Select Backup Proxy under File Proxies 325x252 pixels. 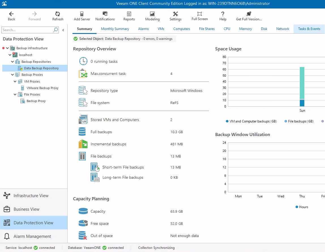tap(36, 101)
